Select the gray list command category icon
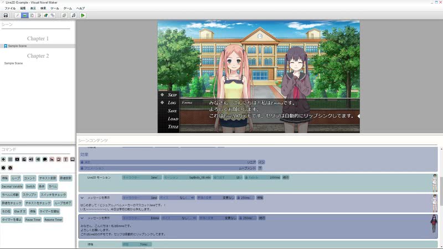The height and width of the screenshot is (249, 443). 10,159
